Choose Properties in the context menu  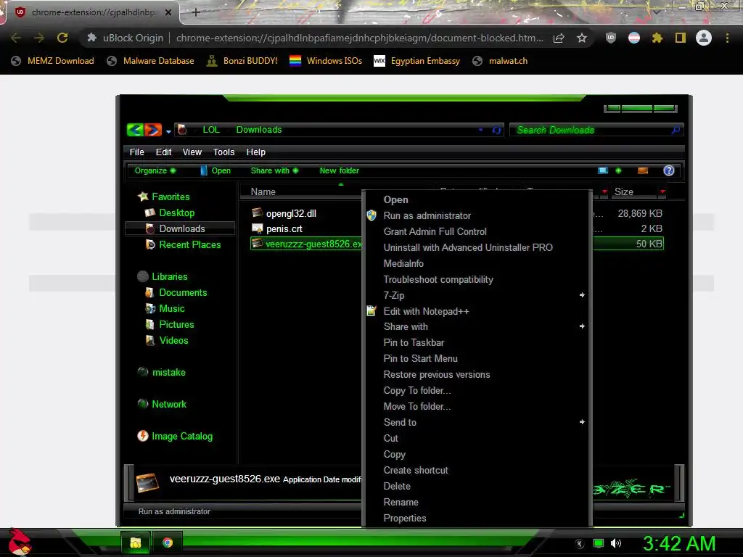coord(405,518)
